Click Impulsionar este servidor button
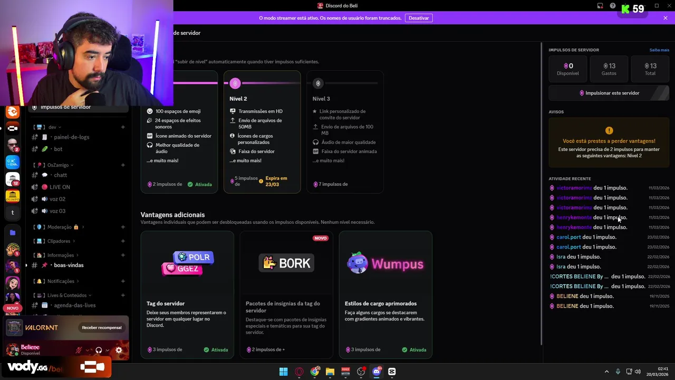This screenshot has height=380, width=675. click(609, 93)
